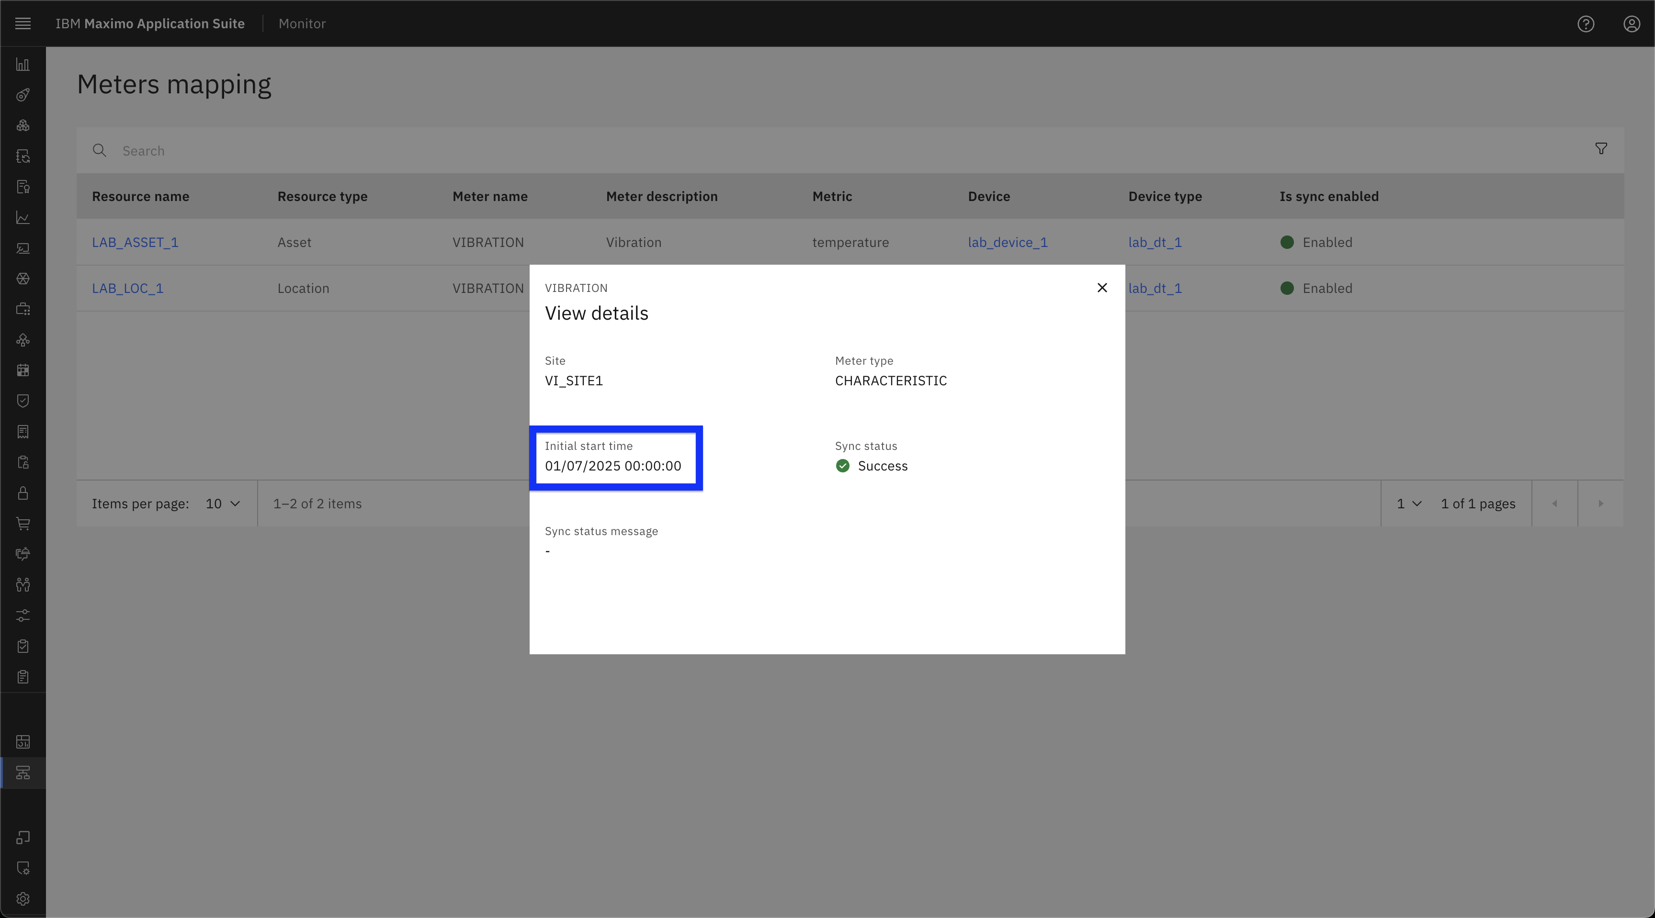Click Resource name column header
The height and width of the screenshot is (918, 1655).
pos(140,196)
